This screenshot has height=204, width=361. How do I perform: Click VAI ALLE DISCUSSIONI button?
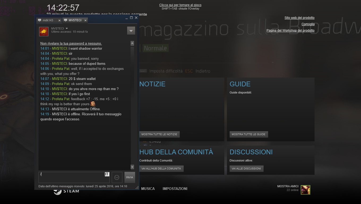coord(246,168)
